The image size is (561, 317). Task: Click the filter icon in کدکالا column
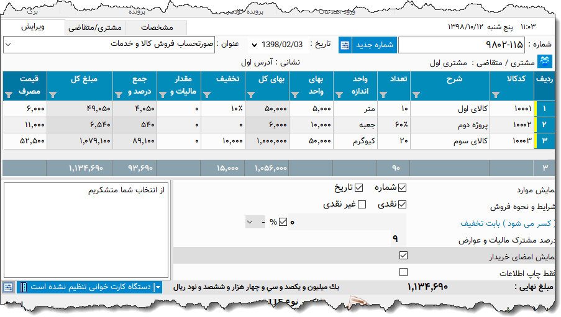click(x=496, y=95)
